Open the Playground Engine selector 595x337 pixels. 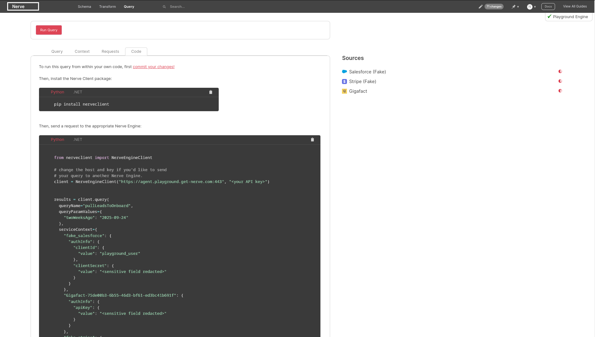click(568, 17)
